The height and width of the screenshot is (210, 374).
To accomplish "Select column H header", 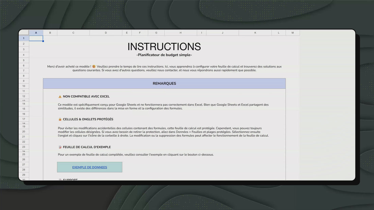I will coord(181,33).
